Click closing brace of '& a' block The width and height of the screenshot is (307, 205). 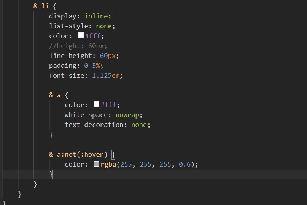click(51, 135)
